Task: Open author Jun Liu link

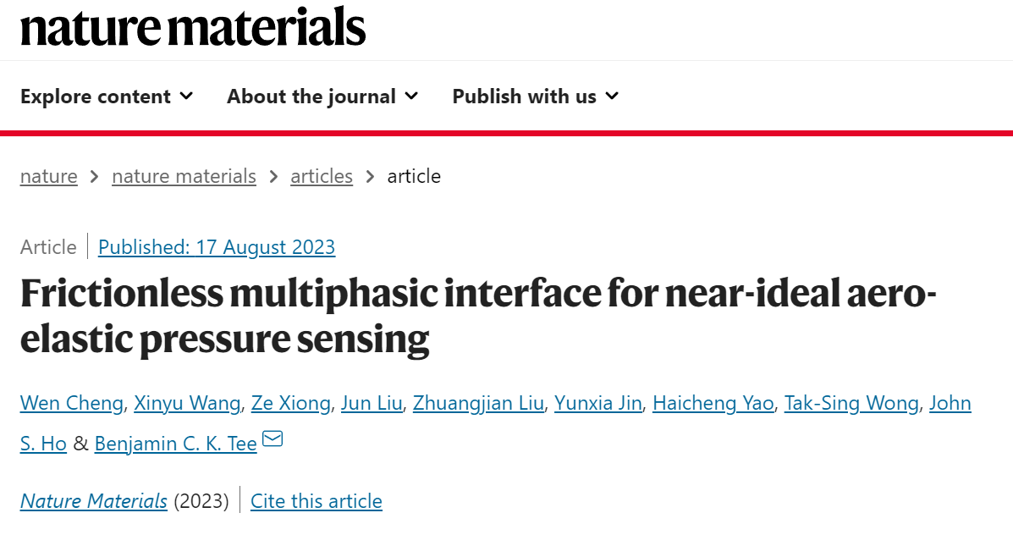Action: click(x=372, y=403)
